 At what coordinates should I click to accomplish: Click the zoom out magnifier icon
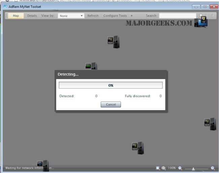pyautogui.click(x=180, y=168)
